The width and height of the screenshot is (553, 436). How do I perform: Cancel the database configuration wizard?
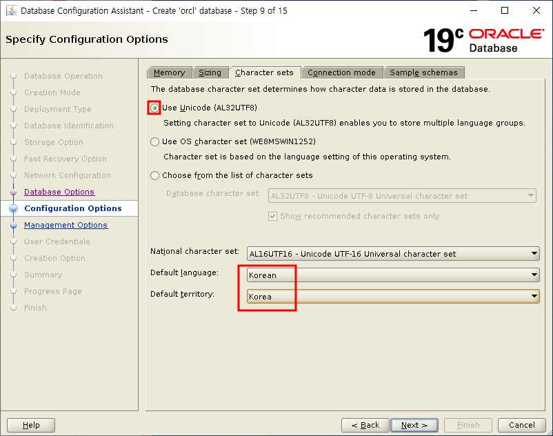(x=521, y=425)
